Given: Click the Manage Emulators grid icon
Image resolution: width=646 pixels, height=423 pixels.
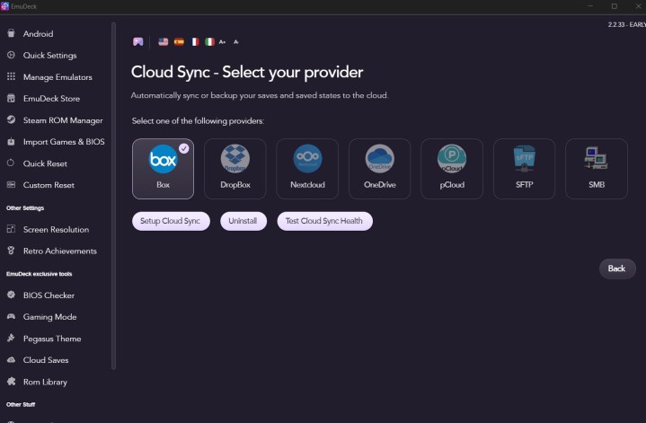Looking at the screenshot, I should [11, 76].
